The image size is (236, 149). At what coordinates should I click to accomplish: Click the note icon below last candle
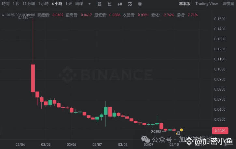[178, 133]
